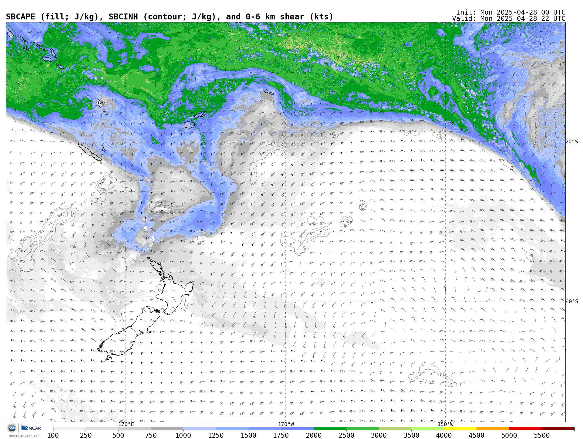The image size is (583, 439).
Task: Click the colorbar label 5000
Action: point(509,435)
